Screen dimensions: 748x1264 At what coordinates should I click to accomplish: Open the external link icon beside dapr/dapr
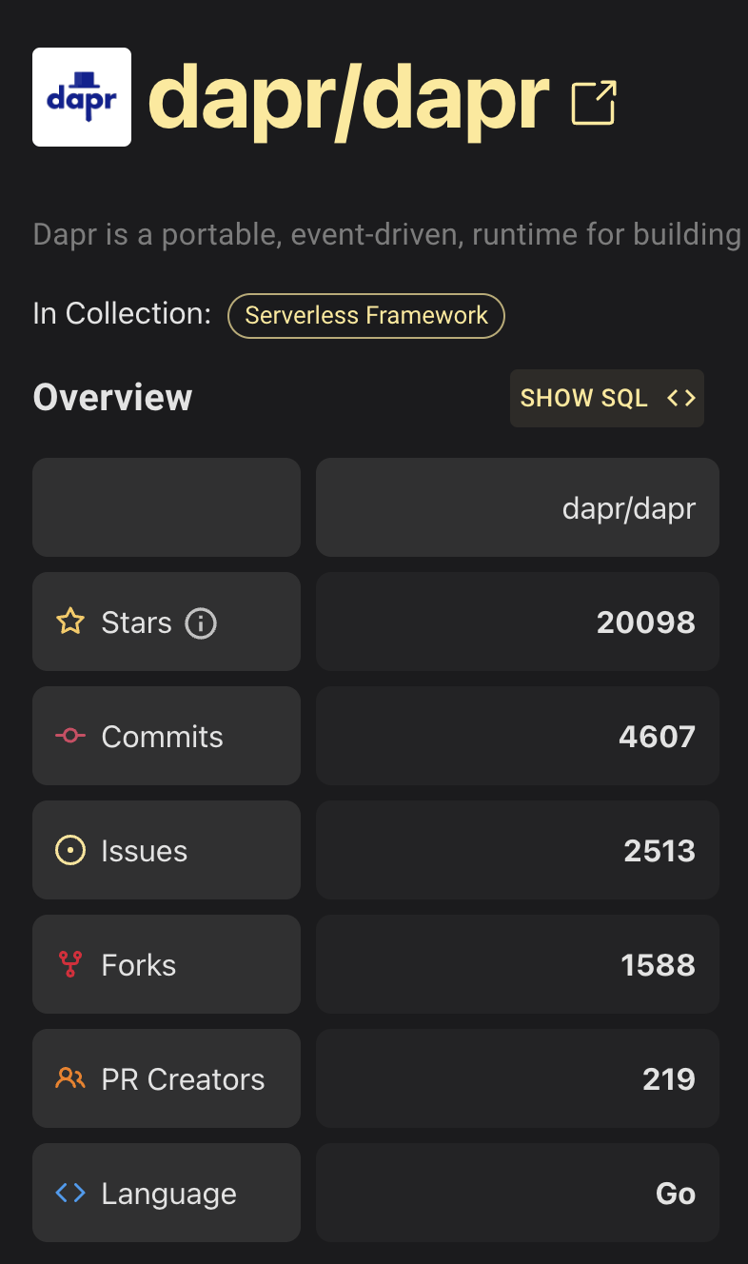[594, 103]
